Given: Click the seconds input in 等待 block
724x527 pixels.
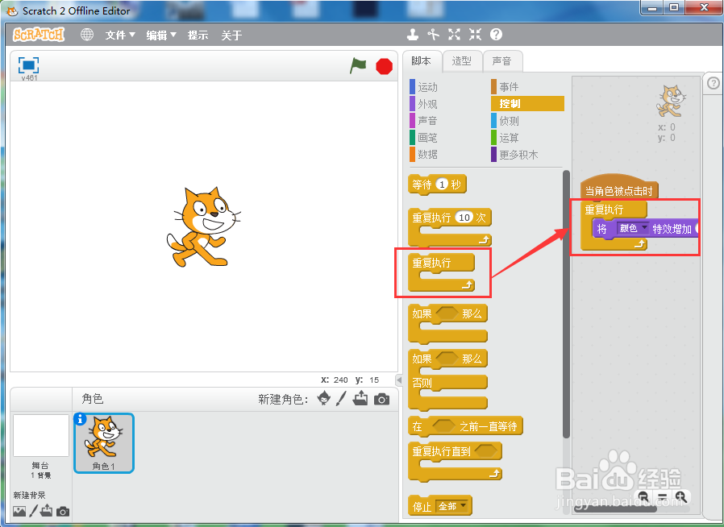Looking at the screenshot, I should [442, 185].
